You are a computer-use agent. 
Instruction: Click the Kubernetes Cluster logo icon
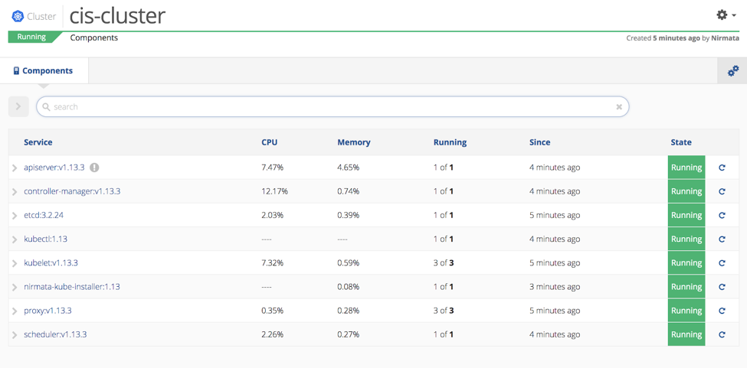(18, 16)
